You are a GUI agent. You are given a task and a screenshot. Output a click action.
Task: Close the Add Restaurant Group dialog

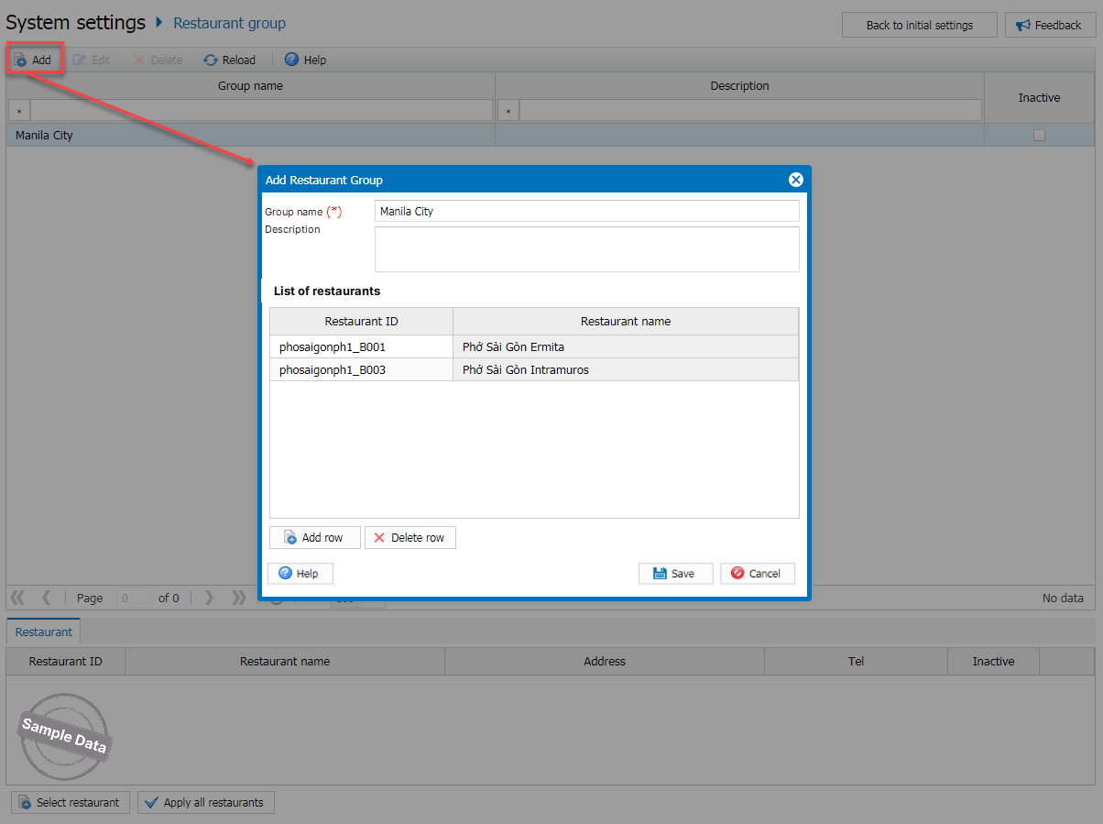(x=795, y=180)
